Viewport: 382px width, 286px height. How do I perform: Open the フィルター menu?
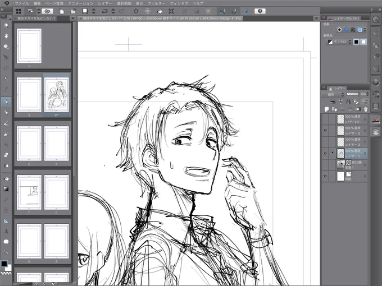point(157,3)
